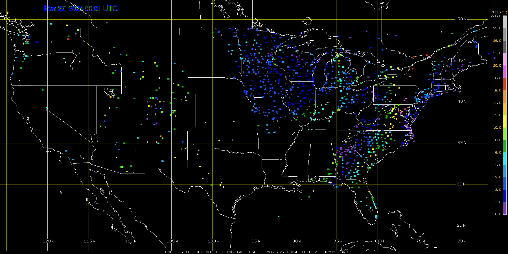Screen dimensions: 508x254
Task: Click the '80W' longitude label
Action: [x=380, y=241]
